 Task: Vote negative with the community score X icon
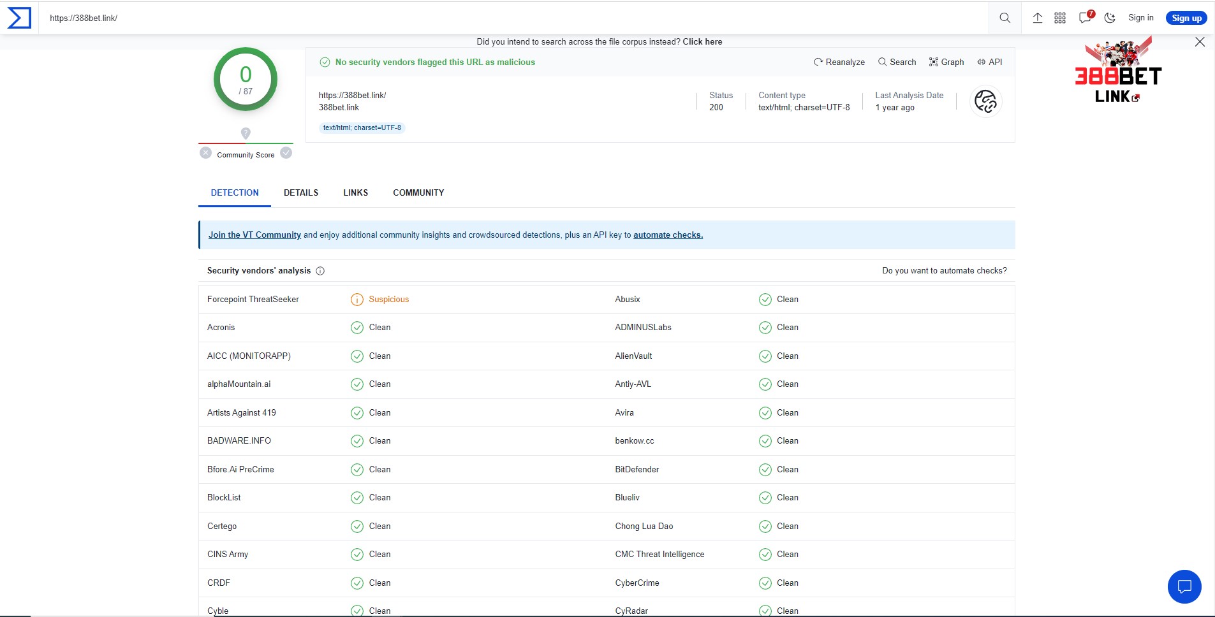coord(205,153)
